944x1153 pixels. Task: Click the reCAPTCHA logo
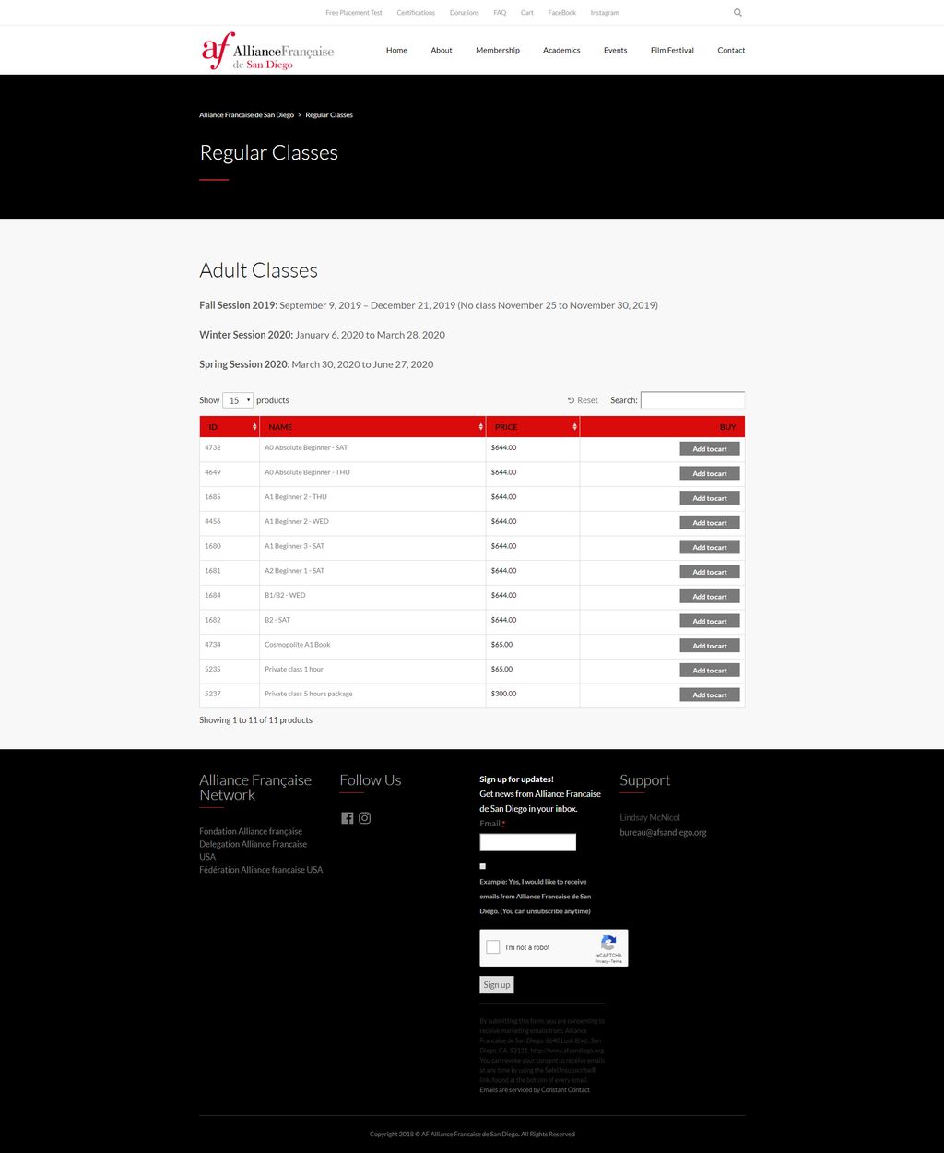tap(608, 943)
